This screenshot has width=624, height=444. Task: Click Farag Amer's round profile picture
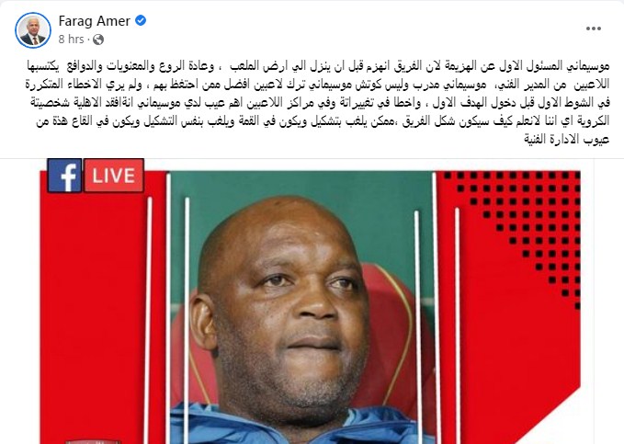[33, 30]
